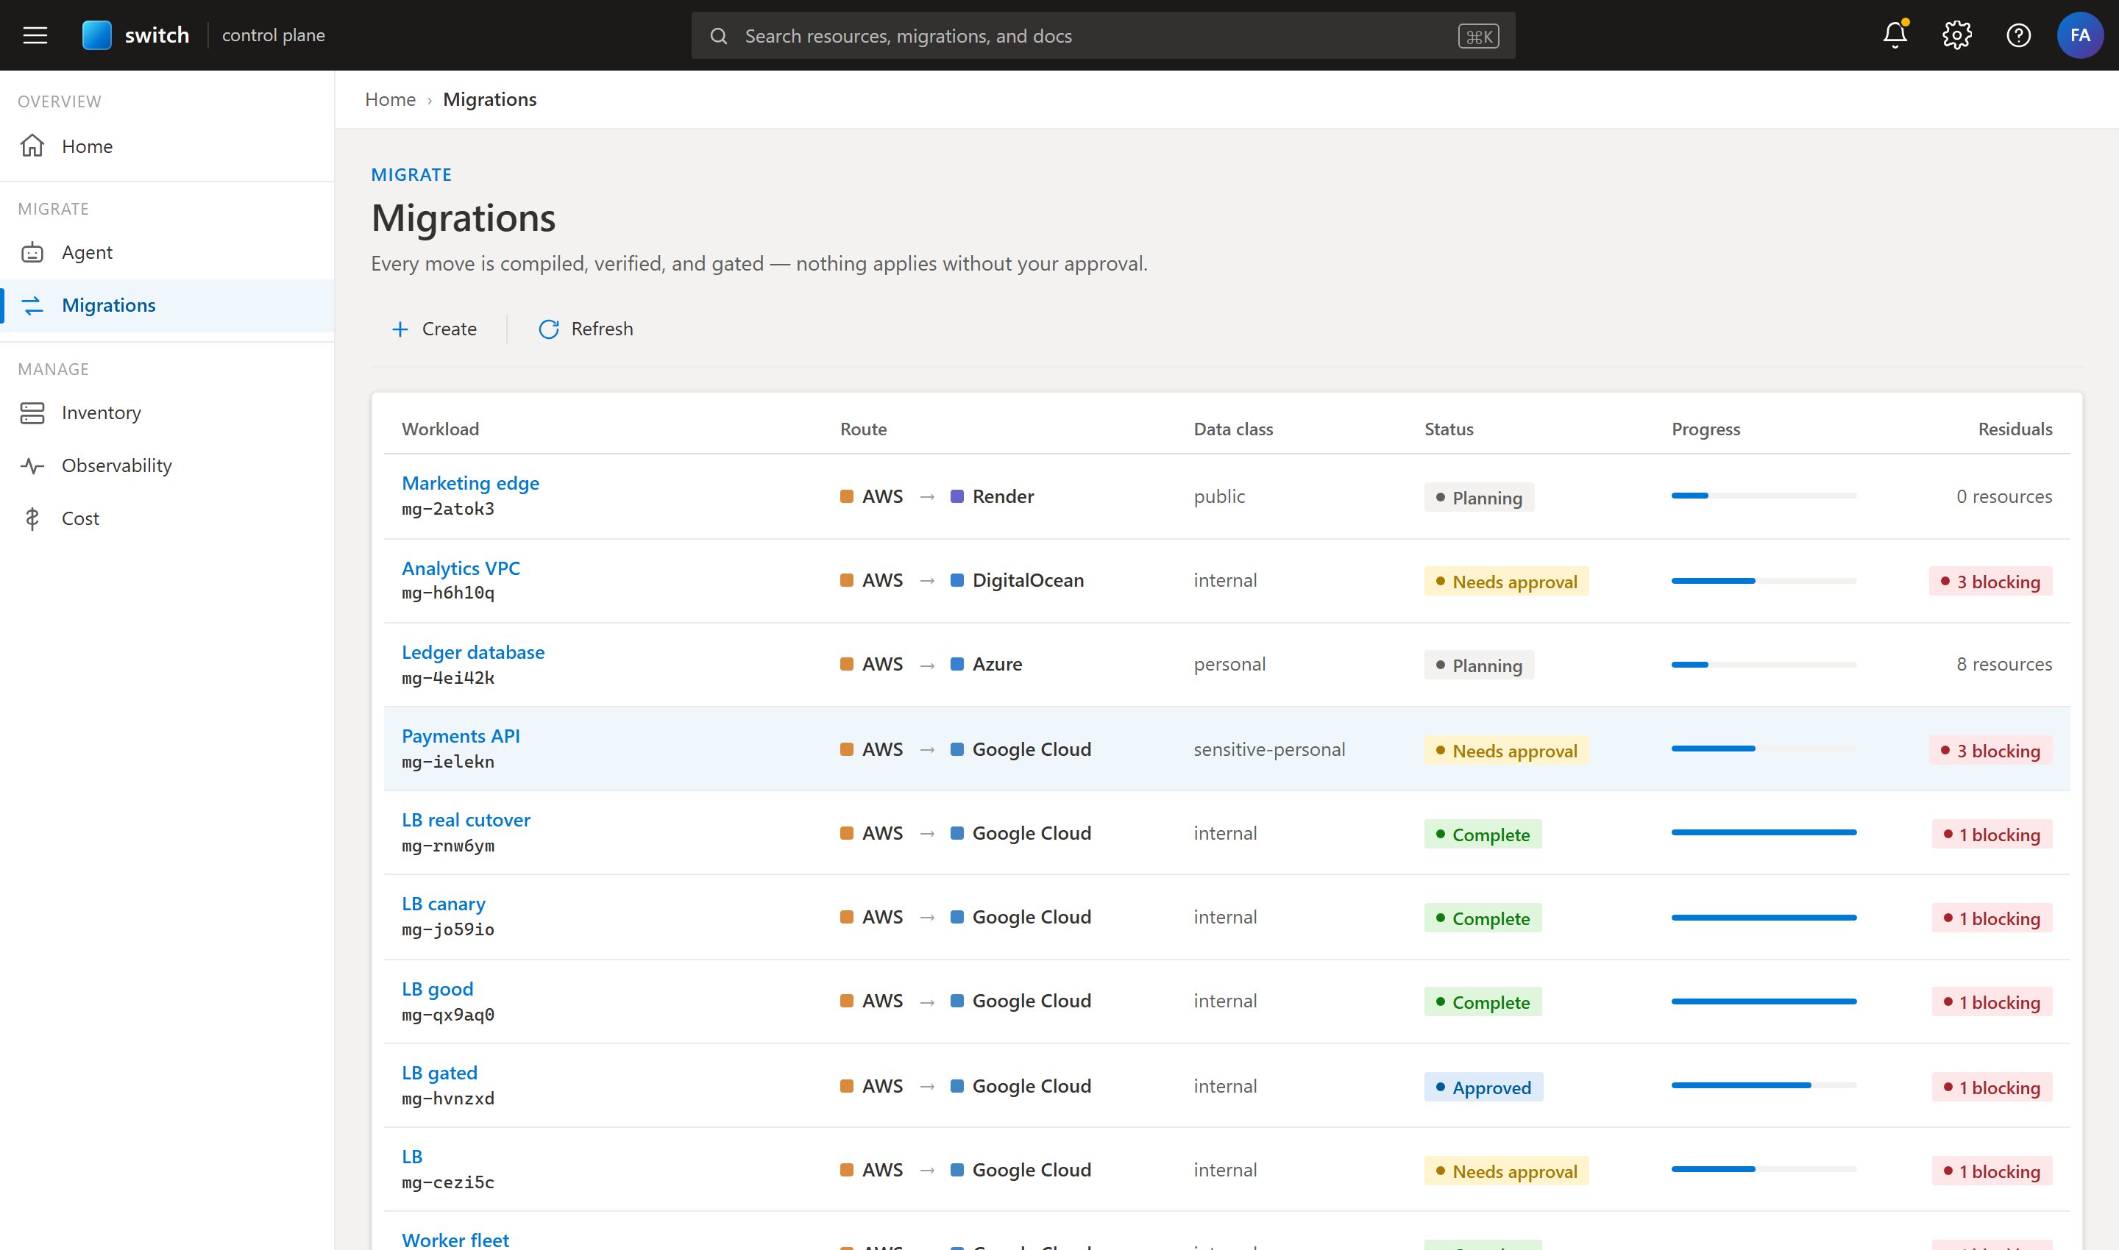Open FA user avatar menu
The image size is (2119, 1250).
click(x=2079, y=35)
